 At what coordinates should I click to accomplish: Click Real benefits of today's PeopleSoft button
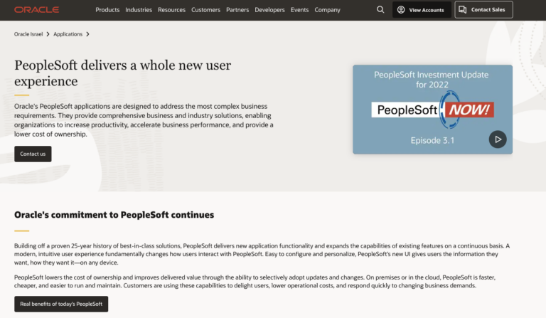[61, 304]
